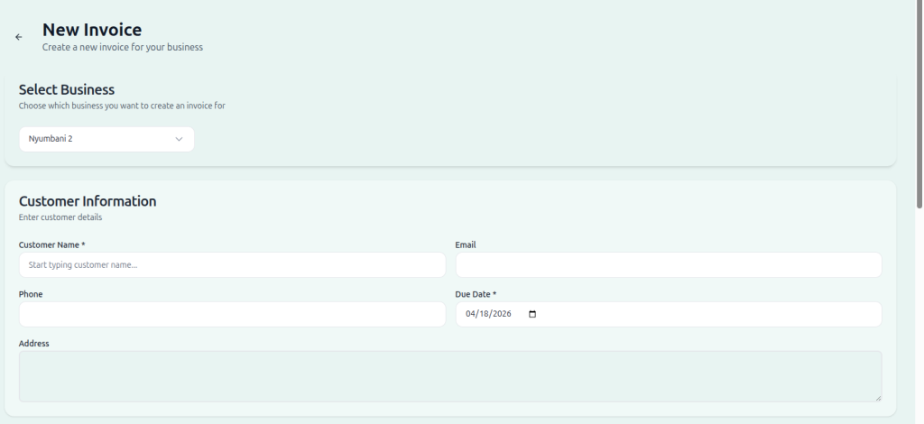Image resolution: width=924 pixels, height=424 pixels.
Task: Go back using the arrow beside New Invoice
Action: coord(19,37)
